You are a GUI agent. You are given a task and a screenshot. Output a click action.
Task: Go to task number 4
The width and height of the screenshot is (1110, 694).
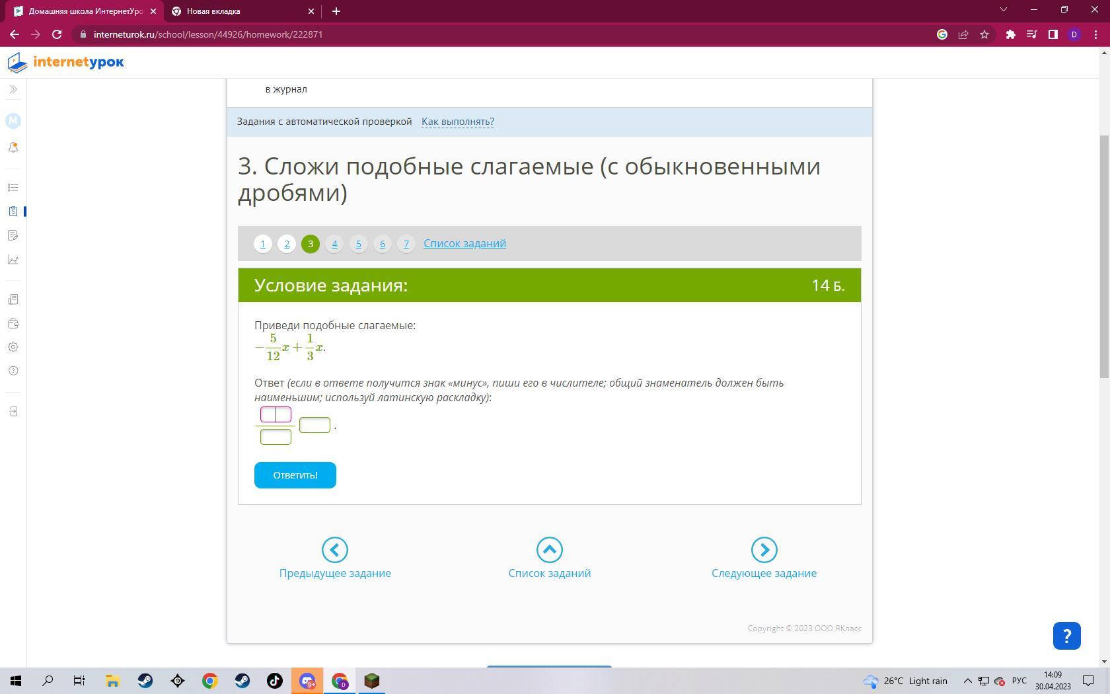(334, 244)
